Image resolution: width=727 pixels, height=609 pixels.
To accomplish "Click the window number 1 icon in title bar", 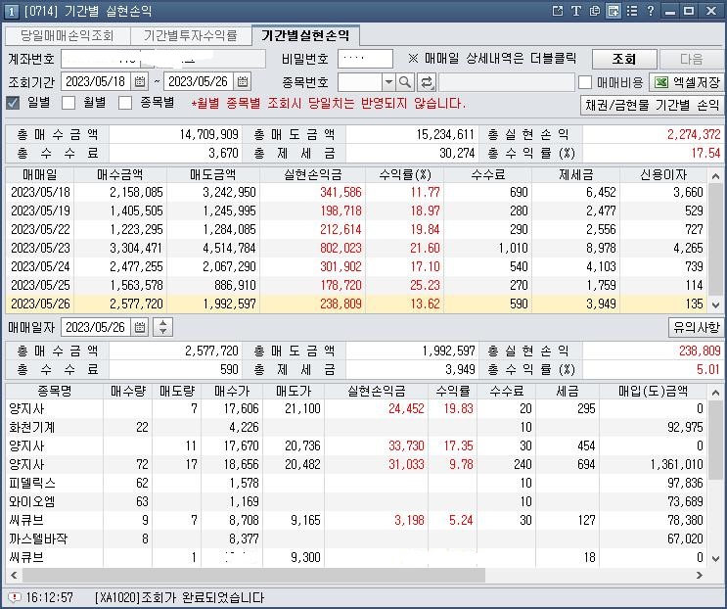I will point(11,11).
